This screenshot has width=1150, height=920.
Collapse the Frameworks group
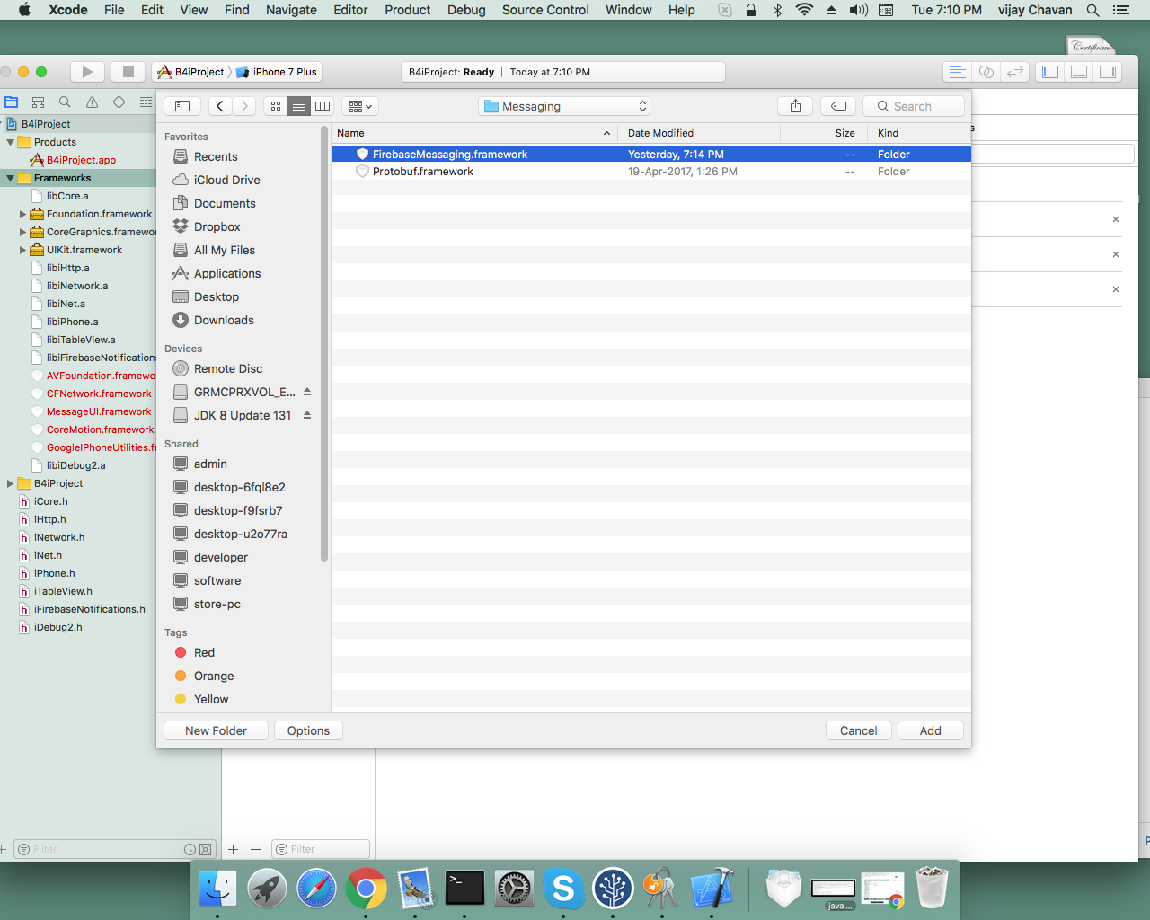(x=10, y=178)
